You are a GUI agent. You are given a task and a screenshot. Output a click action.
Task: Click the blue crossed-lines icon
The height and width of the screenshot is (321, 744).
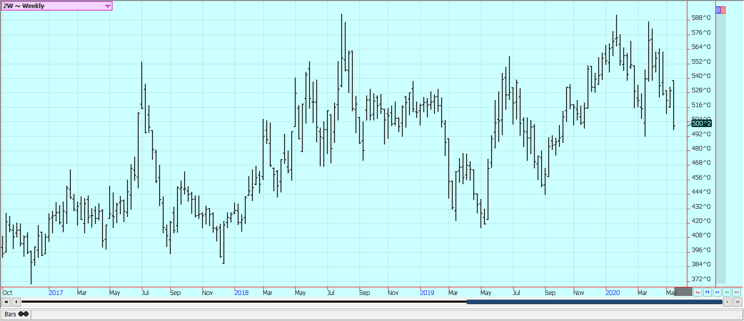coord(717,292)
